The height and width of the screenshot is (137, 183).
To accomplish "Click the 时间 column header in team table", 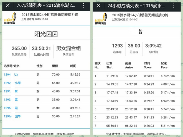I will pos(73,66).
